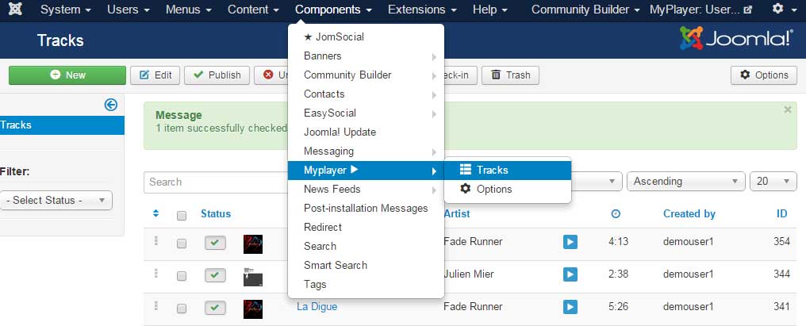Select Tags from Components menu
806x326 pixels.
pos(366,284)
